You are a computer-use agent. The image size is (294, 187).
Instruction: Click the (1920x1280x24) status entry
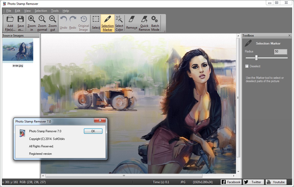[x=203, y=182]
